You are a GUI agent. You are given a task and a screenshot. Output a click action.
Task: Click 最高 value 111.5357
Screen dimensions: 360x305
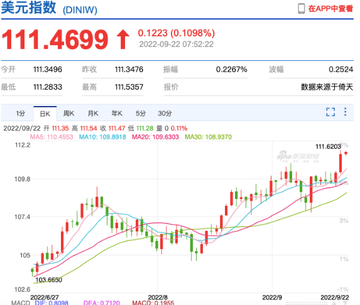pyautogui.click(x=129, y=87)
